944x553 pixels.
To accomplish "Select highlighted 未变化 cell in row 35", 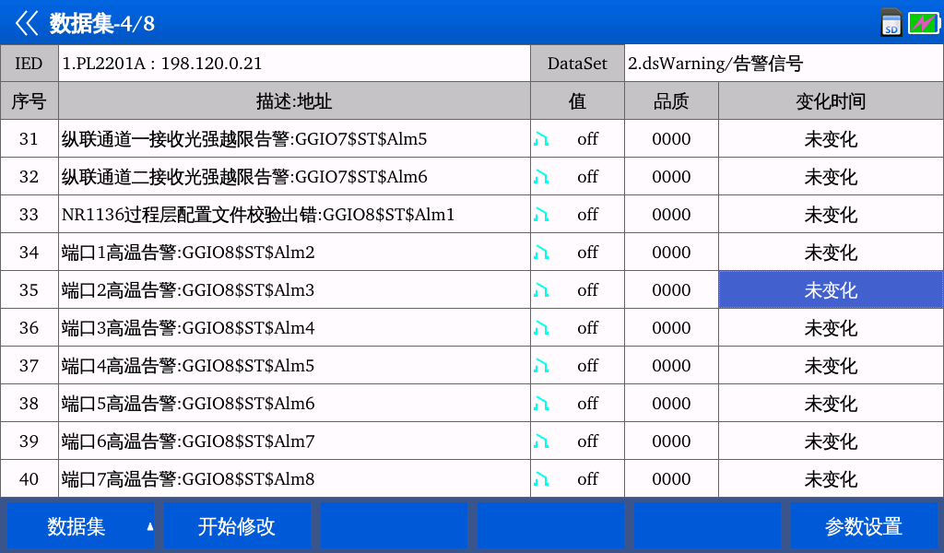I will (x=830, y=290).
